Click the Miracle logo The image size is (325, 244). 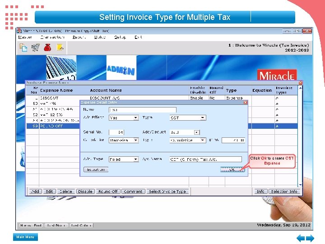[277, 75]
